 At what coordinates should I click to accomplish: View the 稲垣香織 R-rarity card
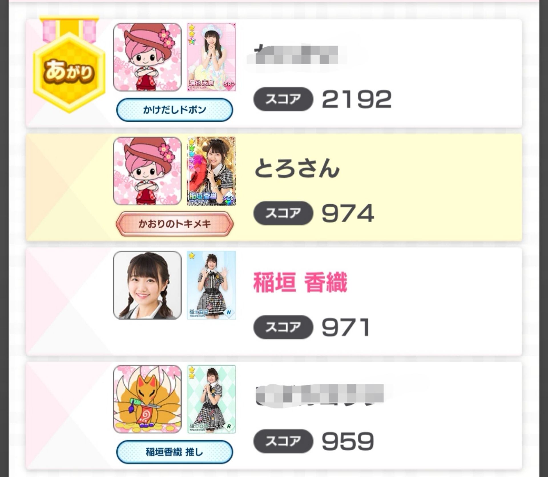(x=211, y=399)
